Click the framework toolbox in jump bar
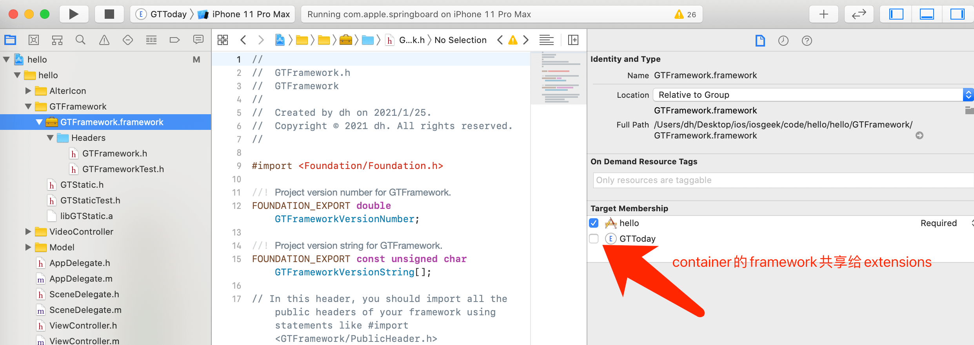The width and height of the screenshot is (974, 345). point(345,40)
